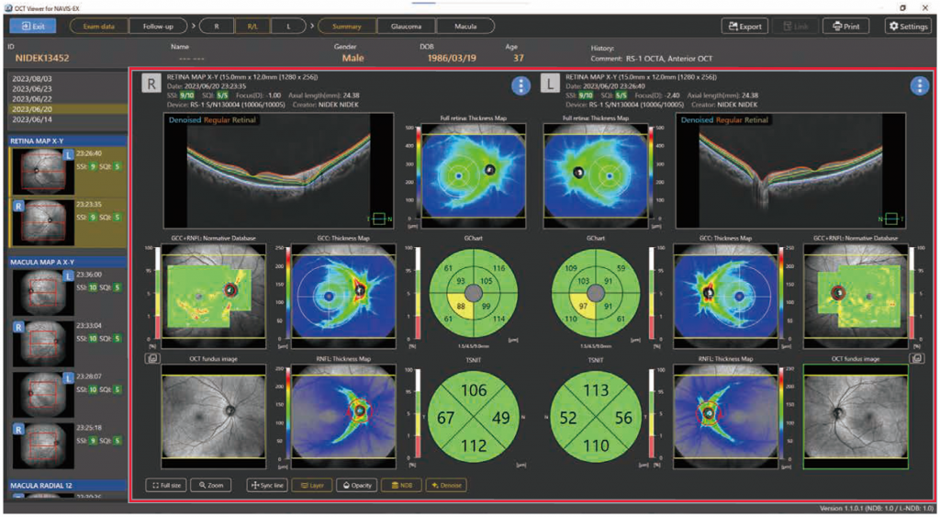
Task: Click yellow sector 88 in right GChart
Action: (462, 306)
